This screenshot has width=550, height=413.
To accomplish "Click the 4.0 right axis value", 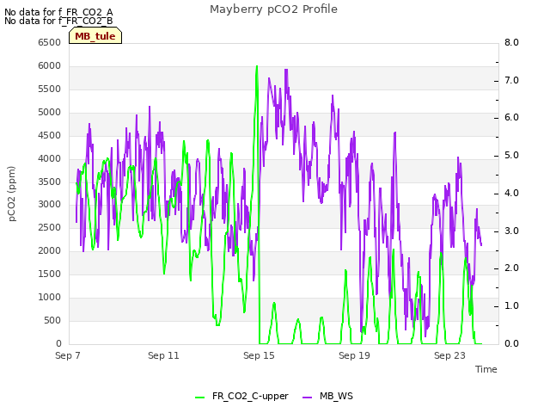I will [x=511, y=193].
